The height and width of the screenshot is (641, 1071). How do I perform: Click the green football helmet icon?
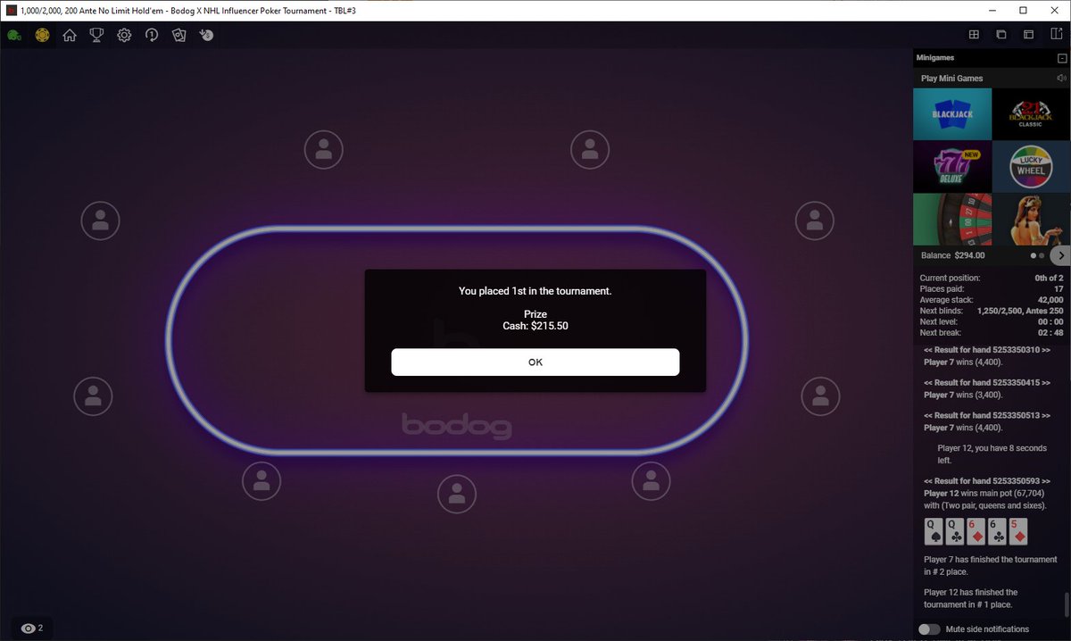click(15, 36)
